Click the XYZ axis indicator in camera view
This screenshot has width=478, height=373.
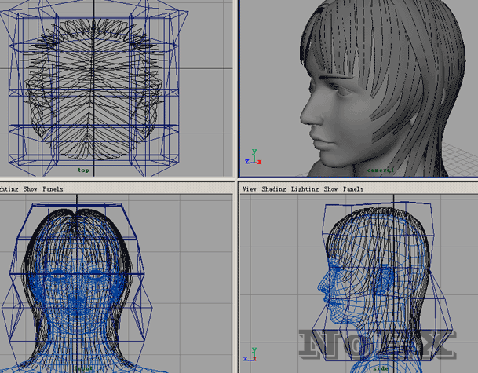pos(254,157)
